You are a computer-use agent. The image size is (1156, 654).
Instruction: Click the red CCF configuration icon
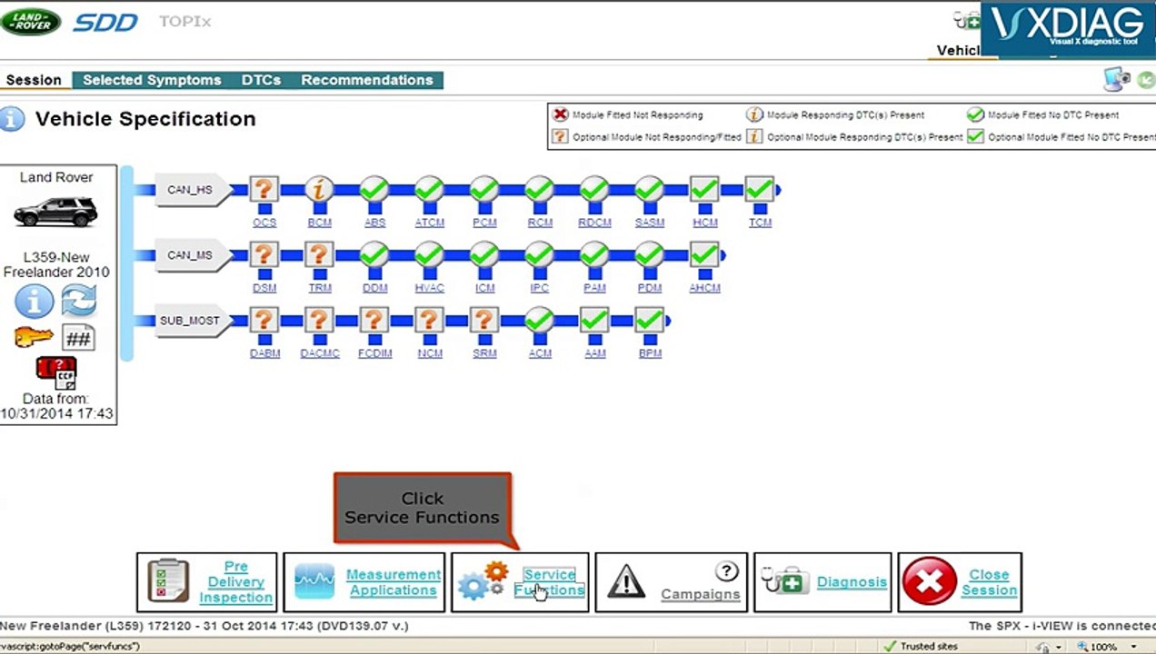[56, 372]
